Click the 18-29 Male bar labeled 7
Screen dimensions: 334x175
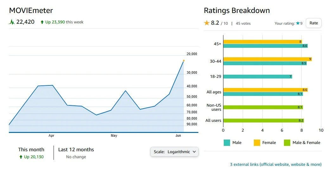[x=258, y=77]
